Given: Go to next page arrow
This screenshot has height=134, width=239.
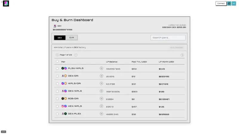Looking at the screenshot, I should coord(76,55).
